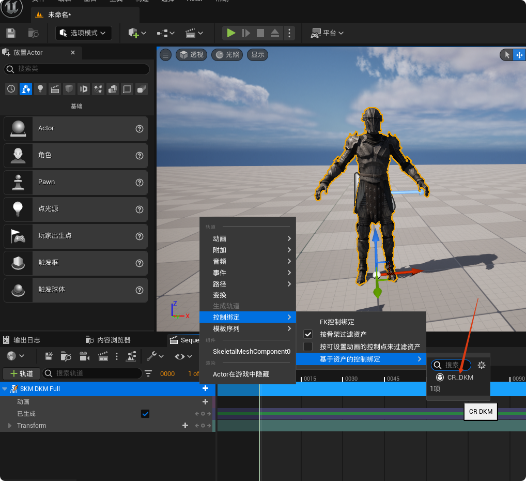Click the save level floppy icon
Screen dimensions: 526x481
tap(11, 33)
